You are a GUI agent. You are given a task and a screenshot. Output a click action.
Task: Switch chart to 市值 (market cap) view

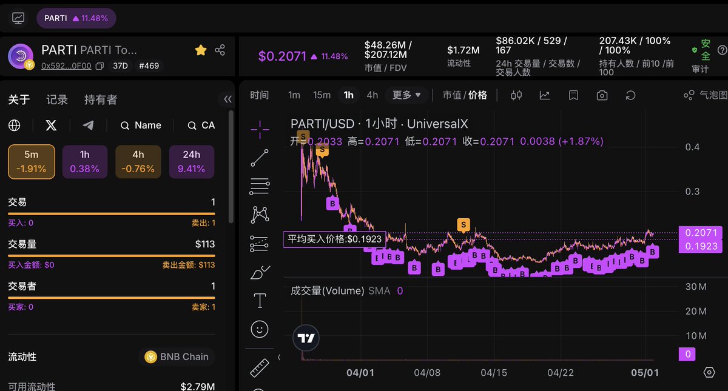452,95
